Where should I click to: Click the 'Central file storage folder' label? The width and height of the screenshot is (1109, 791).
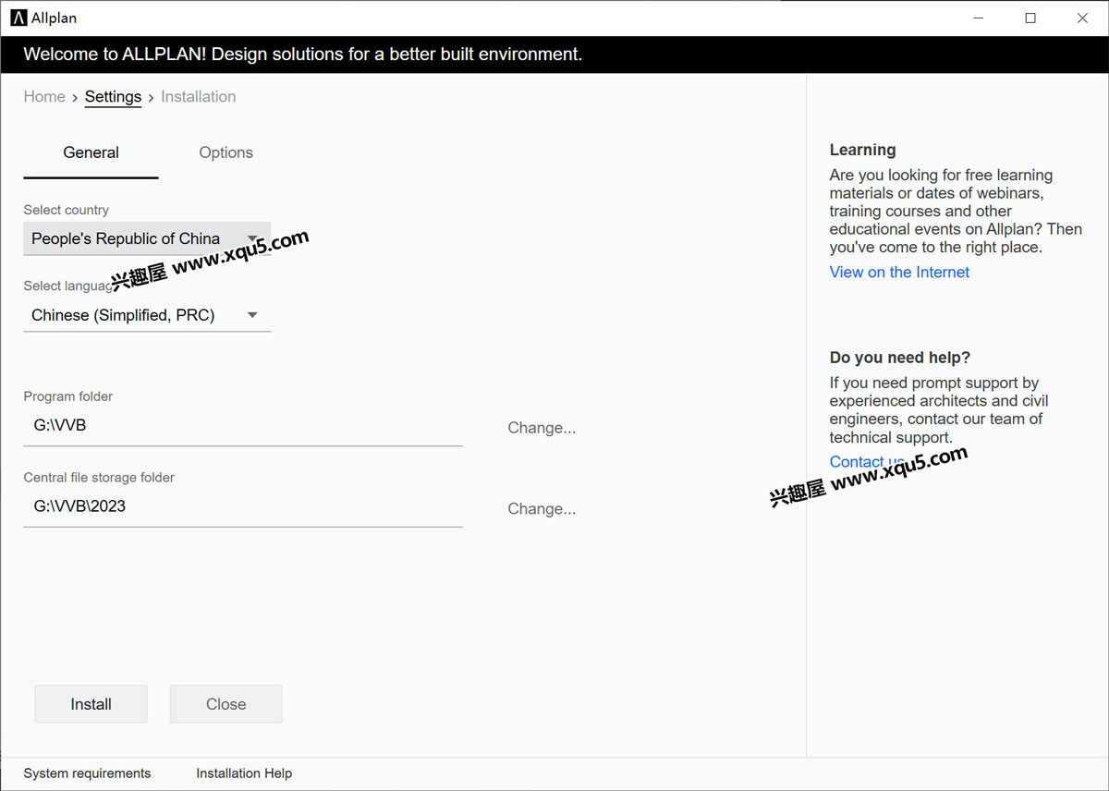pyautogui.click(x=99, y=478)
